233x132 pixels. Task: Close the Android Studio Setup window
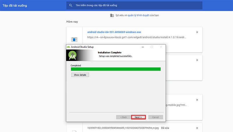[161, 47]
